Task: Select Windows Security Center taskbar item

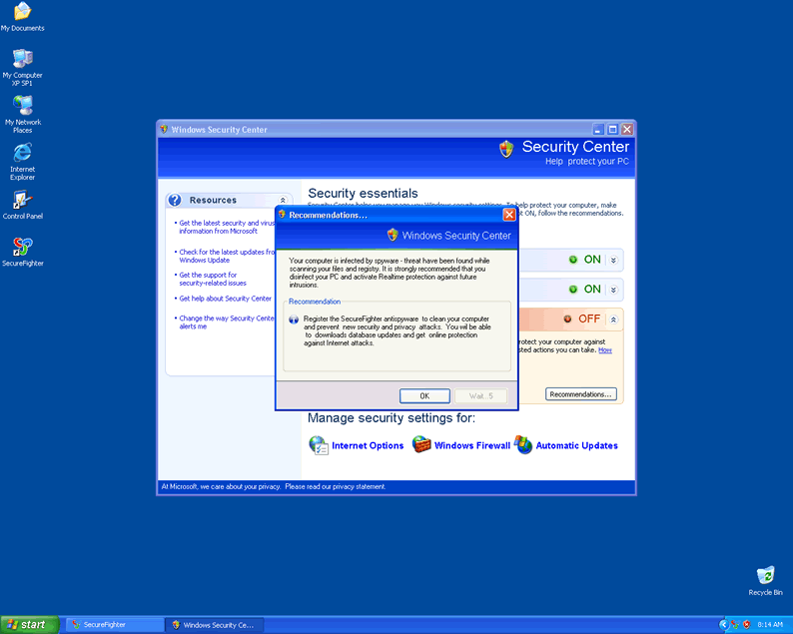Action: pyautogui.click(x=215, y=624)
